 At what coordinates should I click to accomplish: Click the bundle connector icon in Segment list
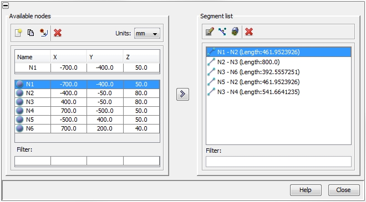(235, 32)
